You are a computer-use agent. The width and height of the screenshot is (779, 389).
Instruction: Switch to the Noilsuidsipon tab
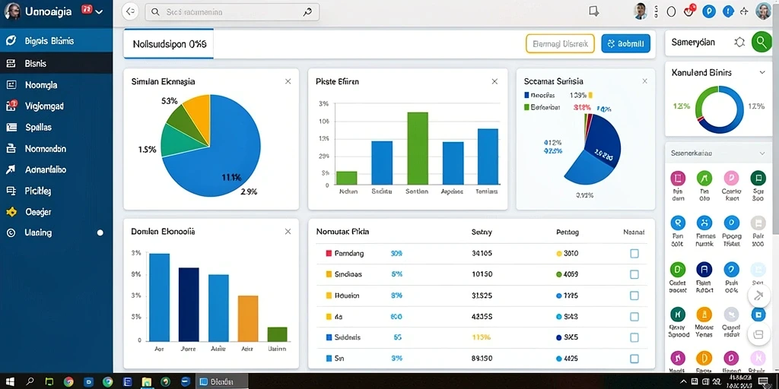click(x=169, y=43)
